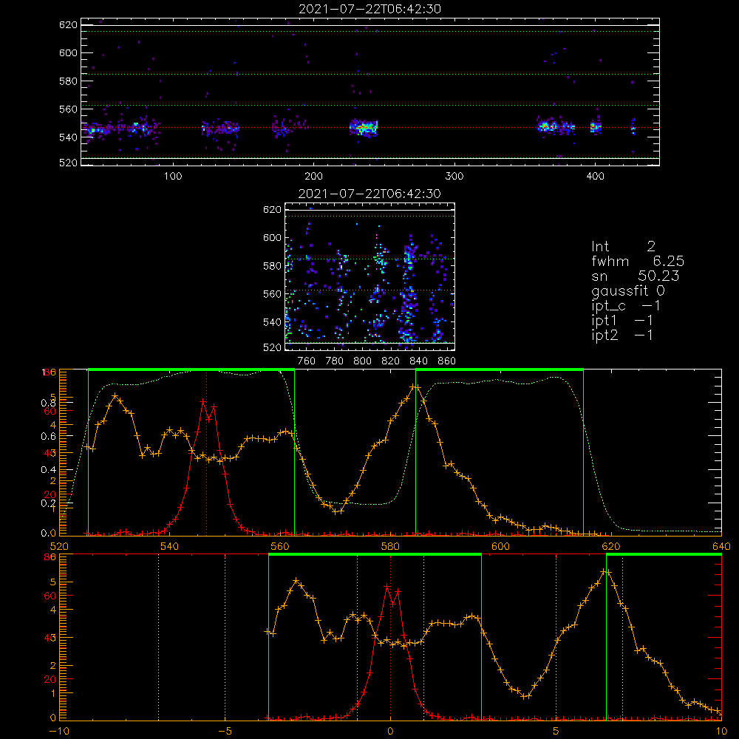
Task: Click the profile plot x-axis label '640'
Action: pos(721,546)
